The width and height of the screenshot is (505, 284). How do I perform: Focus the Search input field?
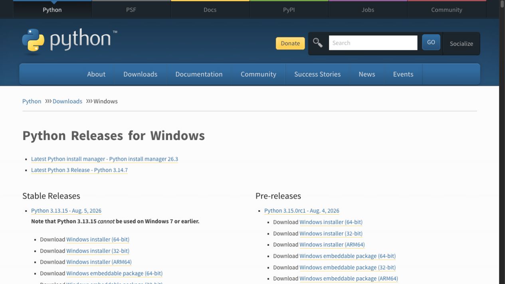tap(373, 43)
